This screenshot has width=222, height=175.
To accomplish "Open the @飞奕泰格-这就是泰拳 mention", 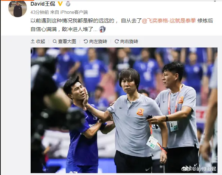I will 169,21.
